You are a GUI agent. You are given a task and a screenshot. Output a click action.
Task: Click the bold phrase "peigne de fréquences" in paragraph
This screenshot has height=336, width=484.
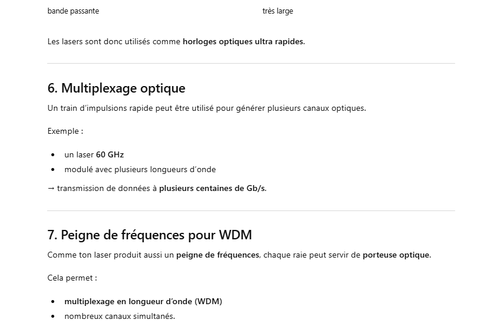(217, 255)
